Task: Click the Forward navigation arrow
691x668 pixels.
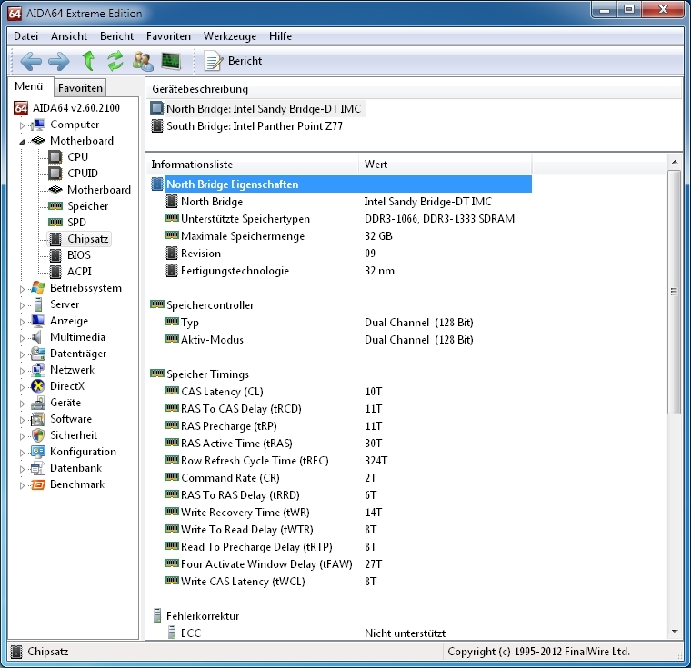Action: point(58,61)
